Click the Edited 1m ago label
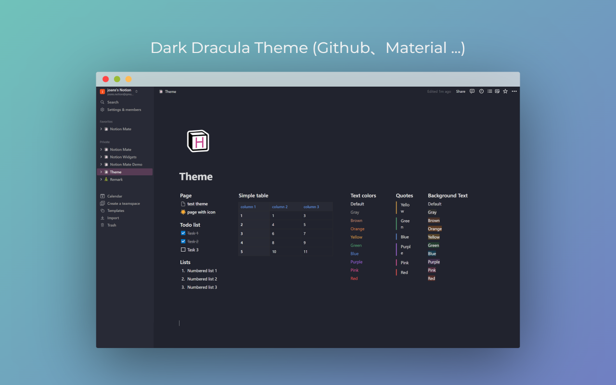Screen dimensions: 616x385 [x=439, y=91]
